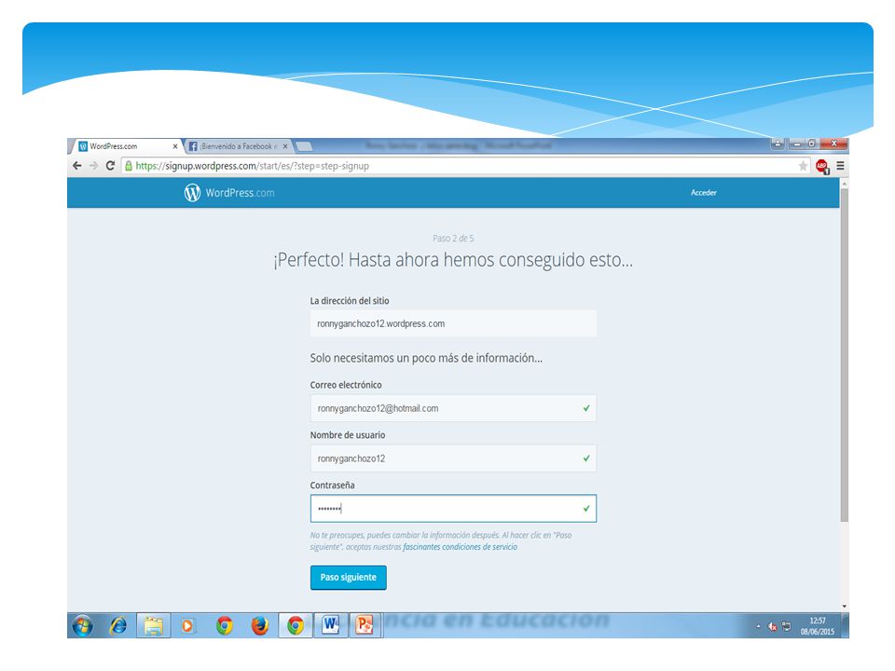Image resolution: width=895 pixels, height=671 pixels.
Task: Click the WordPress.com logo in the header
Action: [229, 193]
